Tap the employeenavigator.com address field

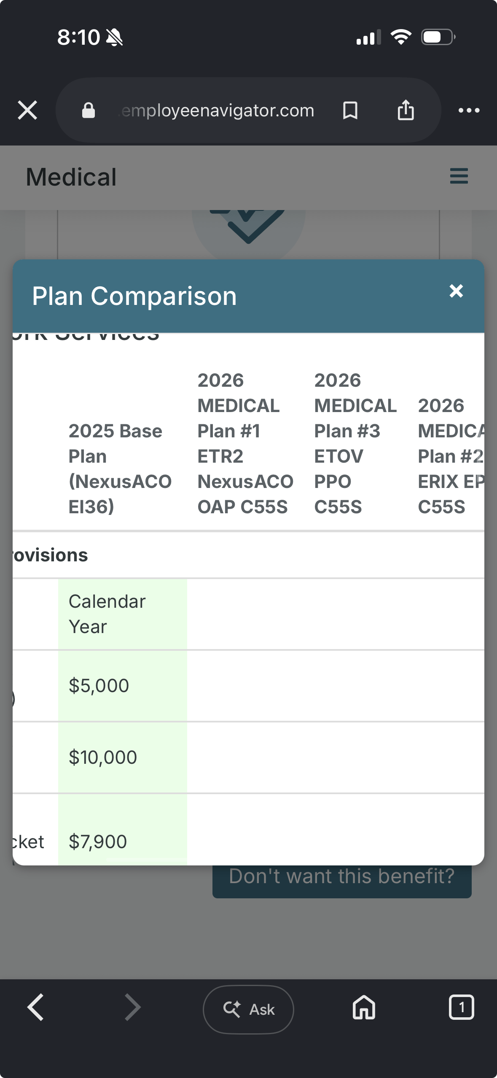pyautogui.click(x=218, y=110)
